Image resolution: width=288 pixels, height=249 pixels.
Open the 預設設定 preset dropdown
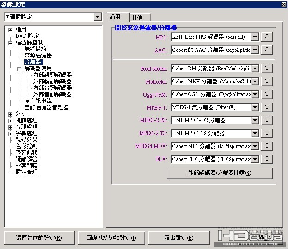(x=98, y=17)
